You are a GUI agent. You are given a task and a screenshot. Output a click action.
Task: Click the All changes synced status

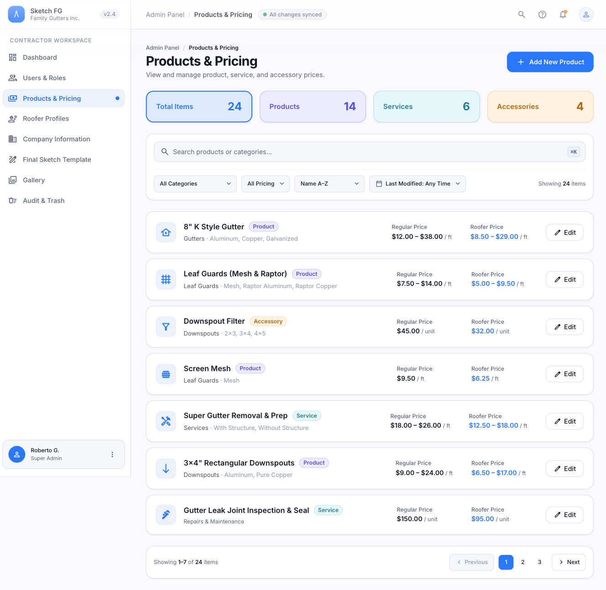click(x=293, y=15)
